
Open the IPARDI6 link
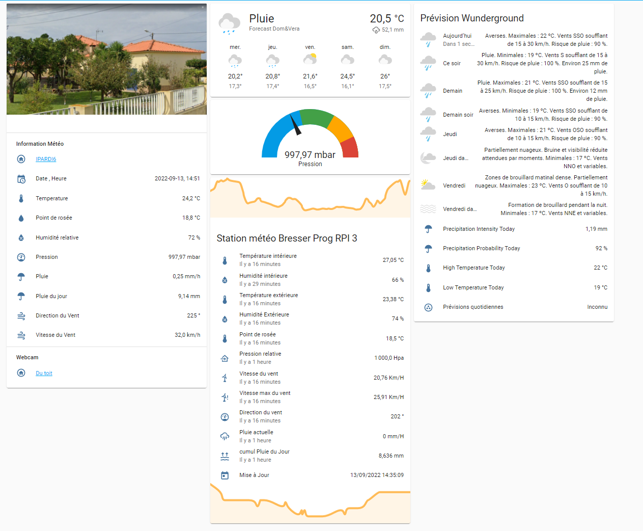[46, 159]
